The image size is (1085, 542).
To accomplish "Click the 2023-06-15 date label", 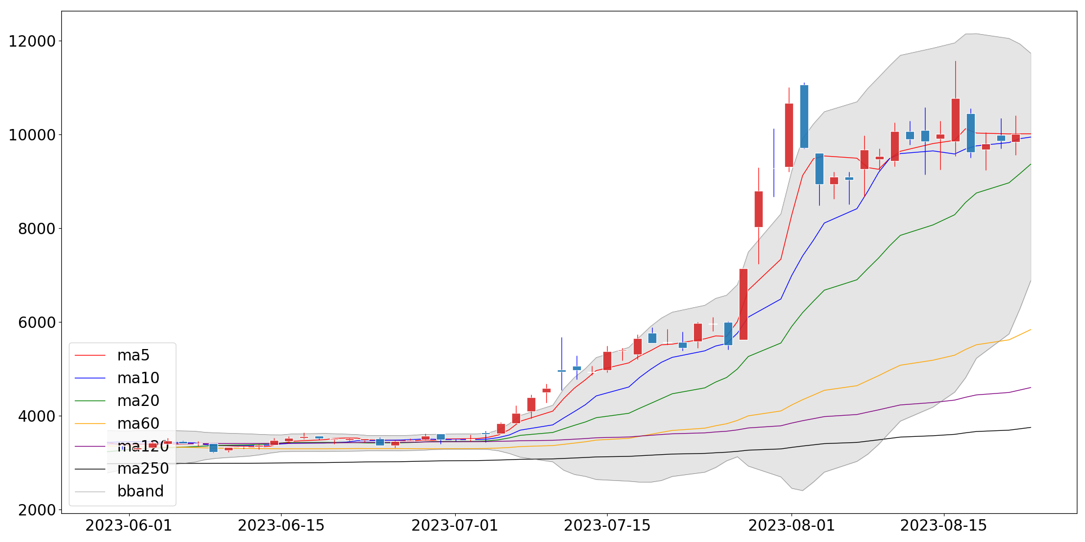I will coord(281,526).
